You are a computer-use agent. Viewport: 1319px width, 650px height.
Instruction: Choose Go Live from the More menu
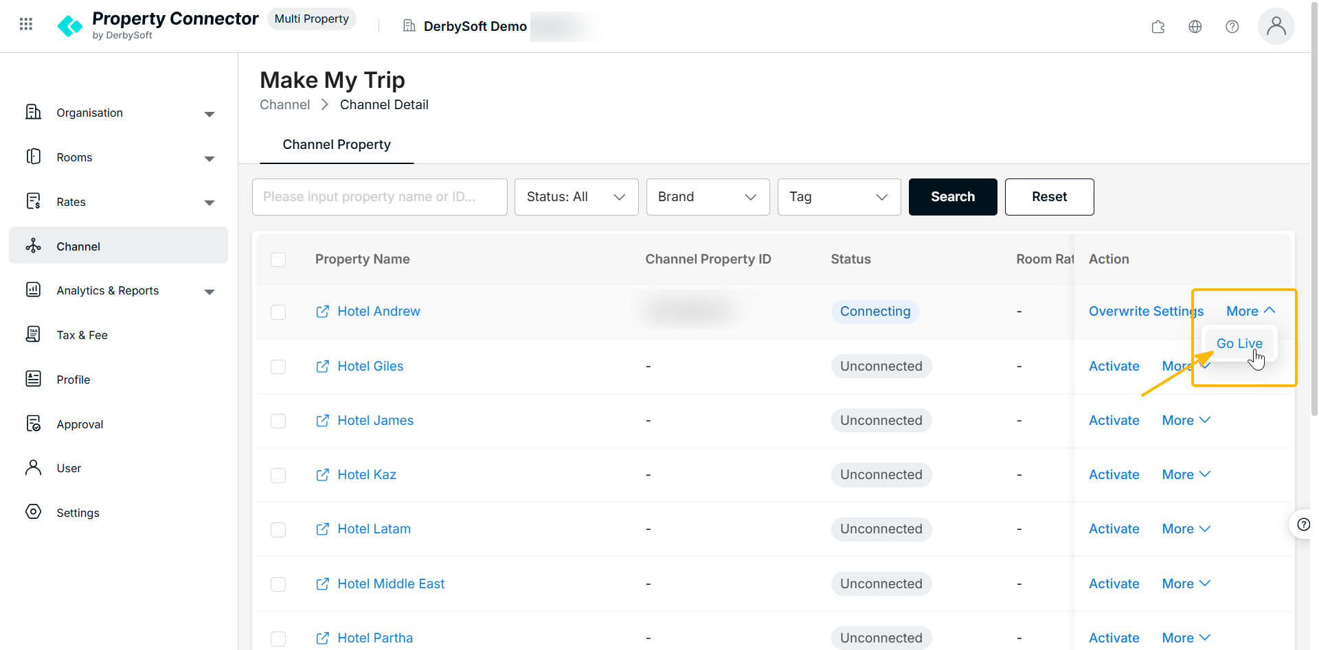(1239, 344)
